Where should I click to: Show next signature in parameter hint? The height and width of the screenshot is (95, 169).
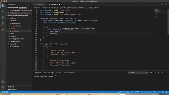tap(59, 31)
